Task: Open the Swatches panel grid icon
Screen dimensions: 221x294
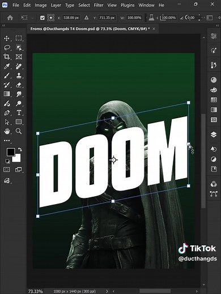Action: point(214,100)
